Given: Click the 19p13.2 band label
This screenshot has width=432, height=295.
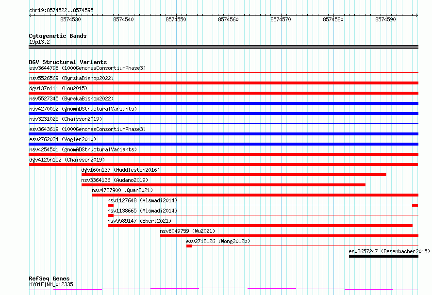Looking at the screenshot, I should click(x=39, y=42).
